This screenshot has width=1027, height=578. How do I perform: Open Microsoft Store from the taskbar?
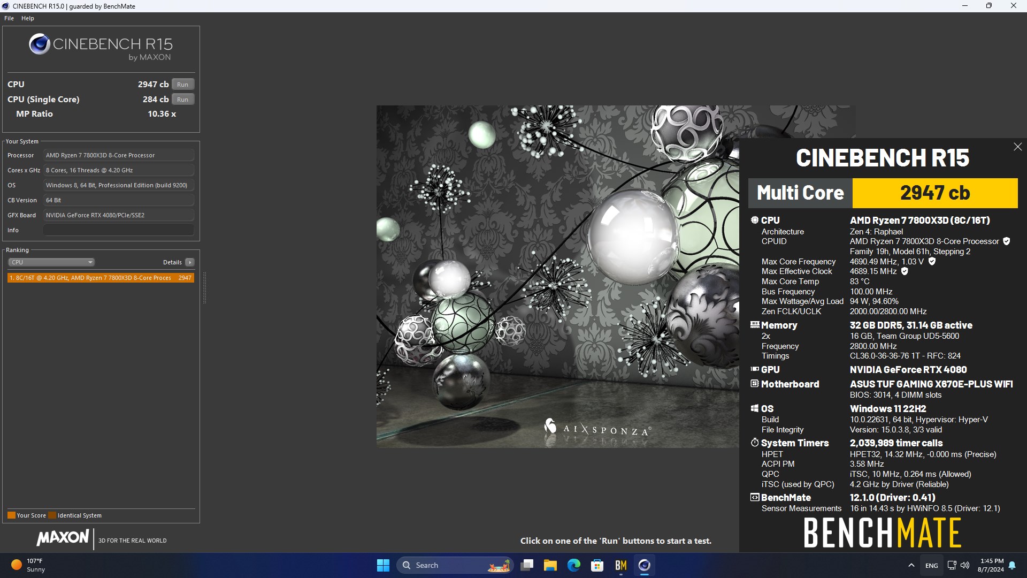point(597,565)
